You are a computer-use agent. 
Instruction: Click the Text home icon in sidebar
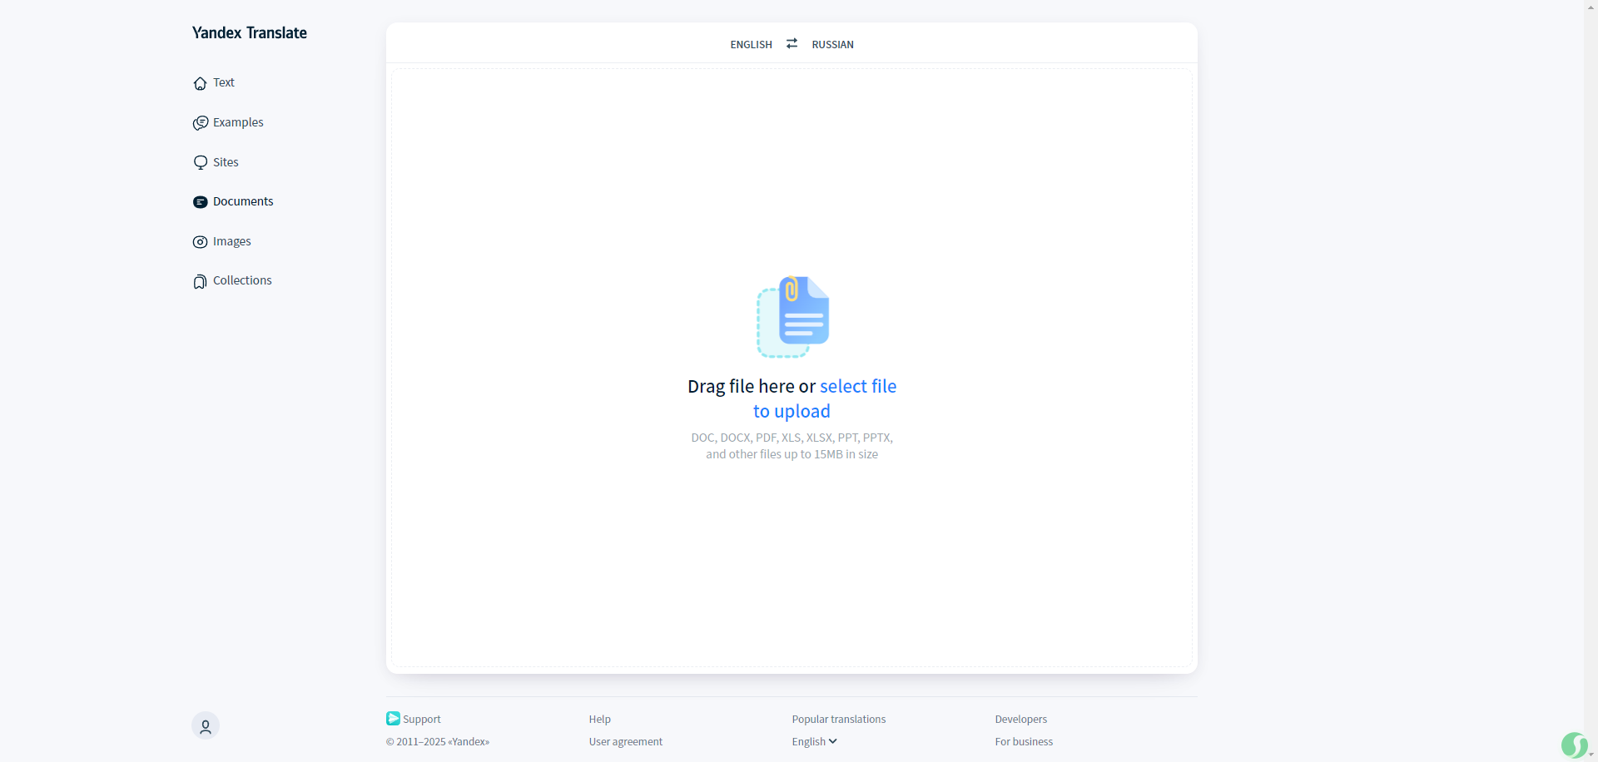coord(200,83)
